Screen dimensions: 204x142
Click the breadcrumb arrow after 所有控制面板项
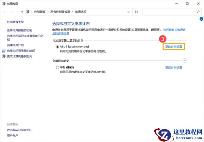point(73,12)
